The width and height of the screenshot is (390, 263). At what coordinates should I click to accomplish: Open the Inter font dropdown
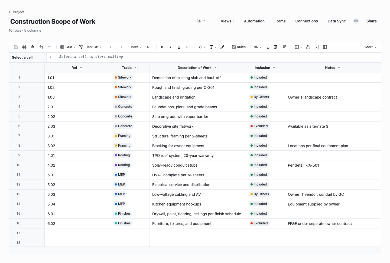(x=136, y=47)
